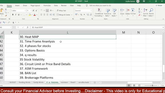
Task: Switch to zerodha leads sheet tab
Action: coord(84,82)
